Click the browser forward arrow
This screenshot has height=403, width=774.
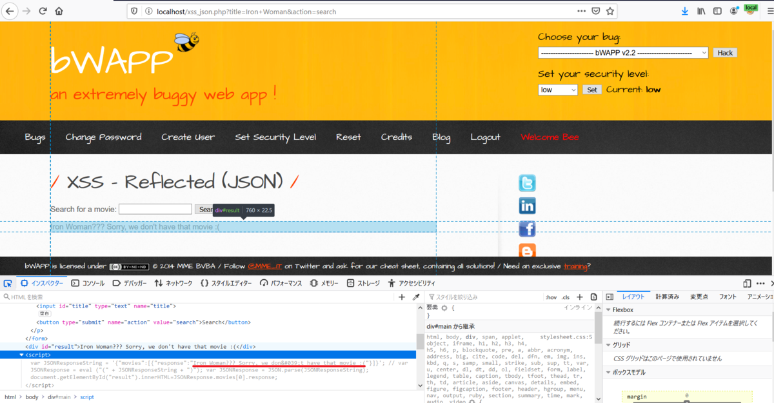click(26, 11)
